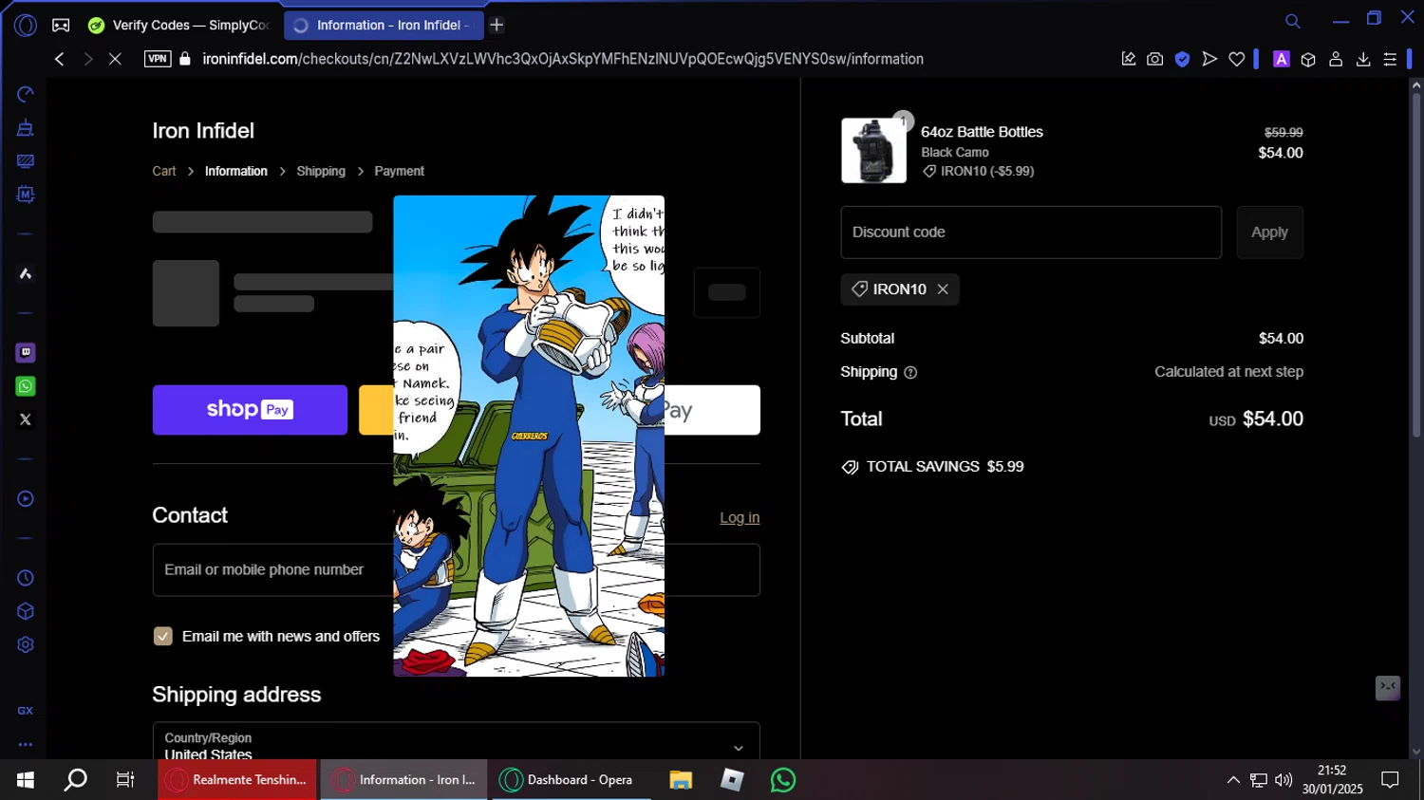Go to the Cart breadcrumb step
The height and width of the screenshot is (800, 1424).
click(x=164, y=172)
